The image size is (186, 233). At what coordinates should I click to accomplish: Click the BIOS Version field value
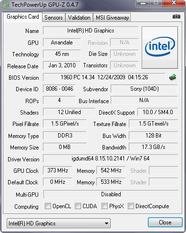click(104, 77)
